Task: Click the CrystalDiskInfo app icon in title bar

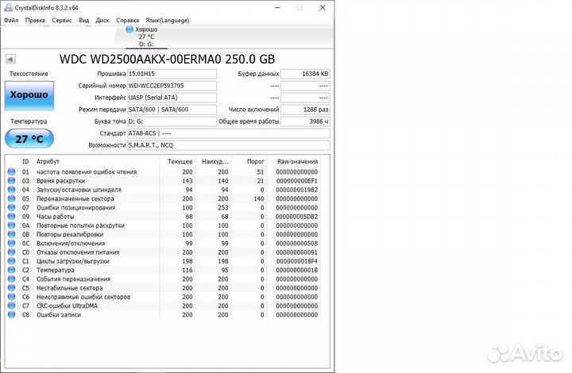Action: click(x=8, y=7)
